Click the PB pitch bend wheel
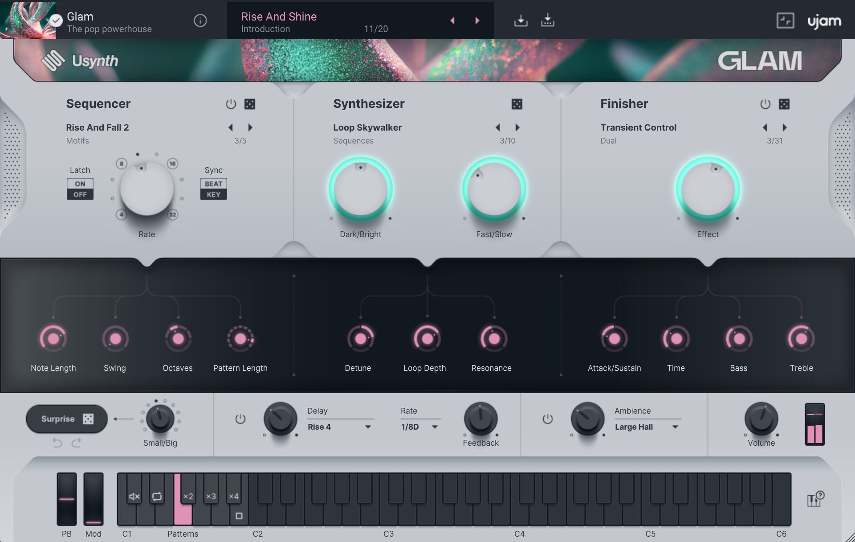This screenshot has height=542, width=855. click(67, 499)
